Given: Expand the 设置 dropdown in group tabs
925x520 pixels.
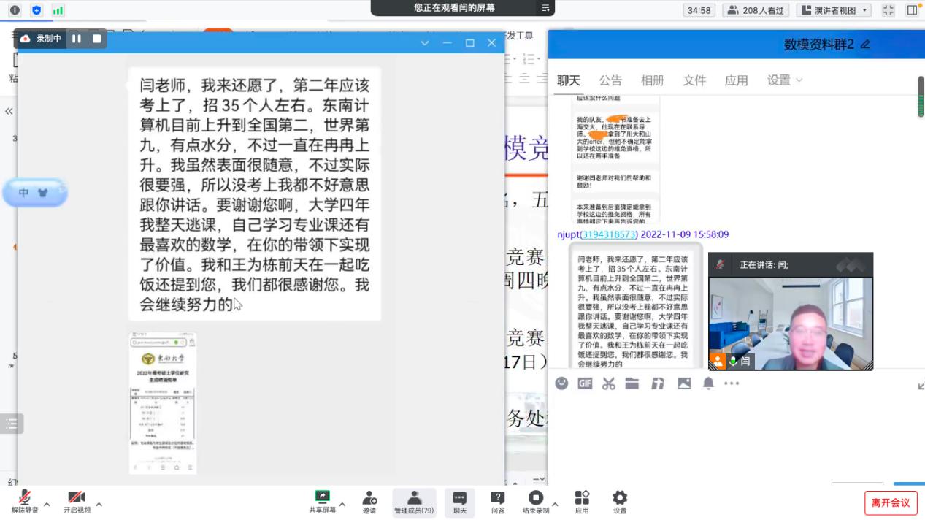Looking at the screenshot, I should pos(785,80).
